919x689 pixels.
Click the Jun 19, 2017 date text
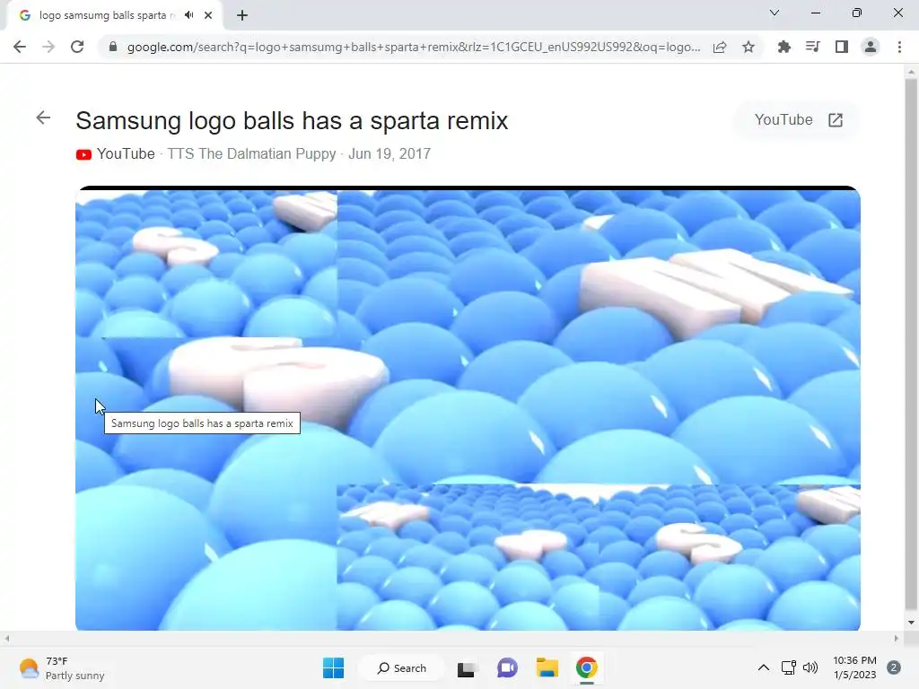click(x=389, y=154)
